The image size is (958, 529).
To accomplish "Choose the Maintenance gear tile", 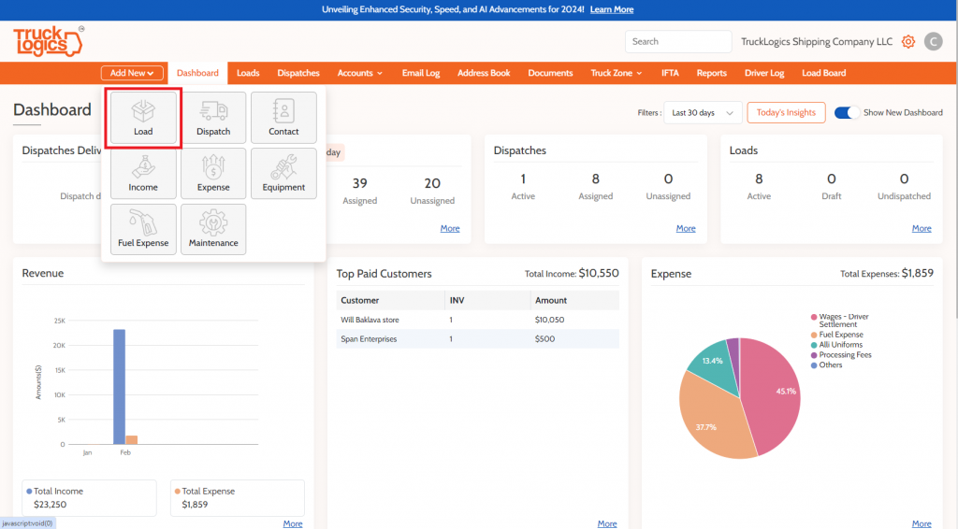I will [x=213, y=229].
